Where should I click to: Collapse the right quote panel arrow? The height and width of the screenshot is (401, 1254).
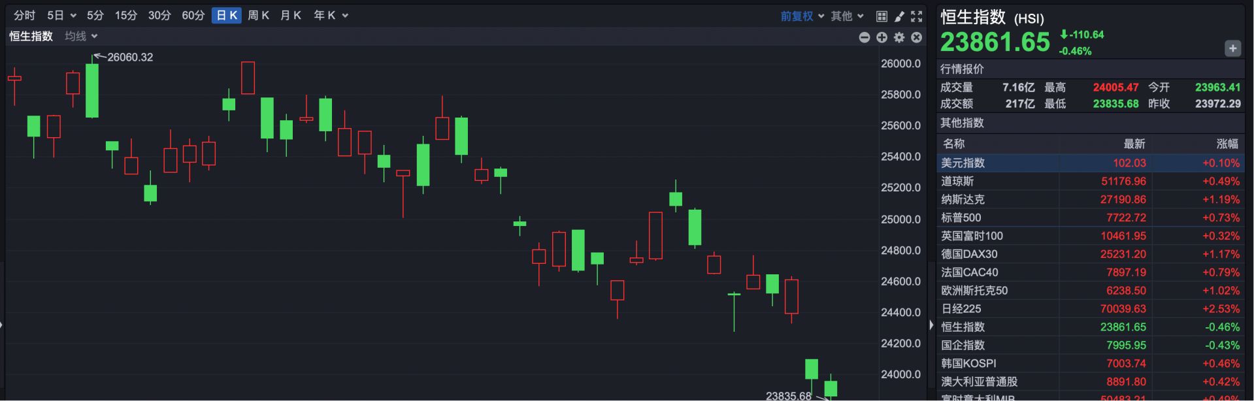click(931, 325)
